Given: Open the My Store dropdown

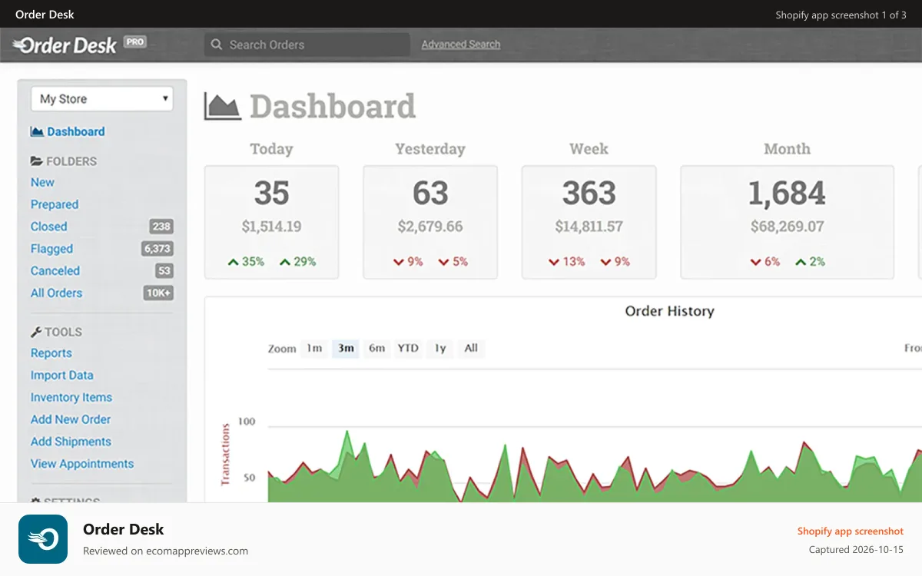Looking at the screenshot, I should click(x=102, y=99).
